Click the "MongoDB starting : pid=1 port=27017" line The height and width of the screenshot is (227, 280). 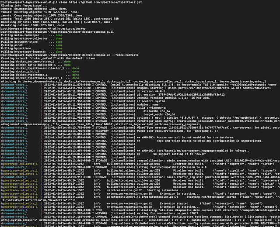coord(136,88)
